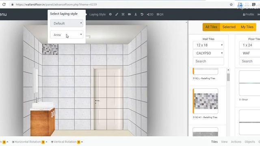Open the View bottom tab
The width and height of the screenshot is (260, 146).
click(224, 142)
